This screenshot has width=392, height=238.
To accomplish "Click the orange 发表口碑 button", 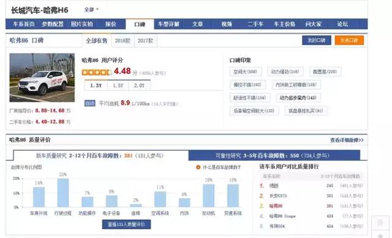I will tap(349, 40).
